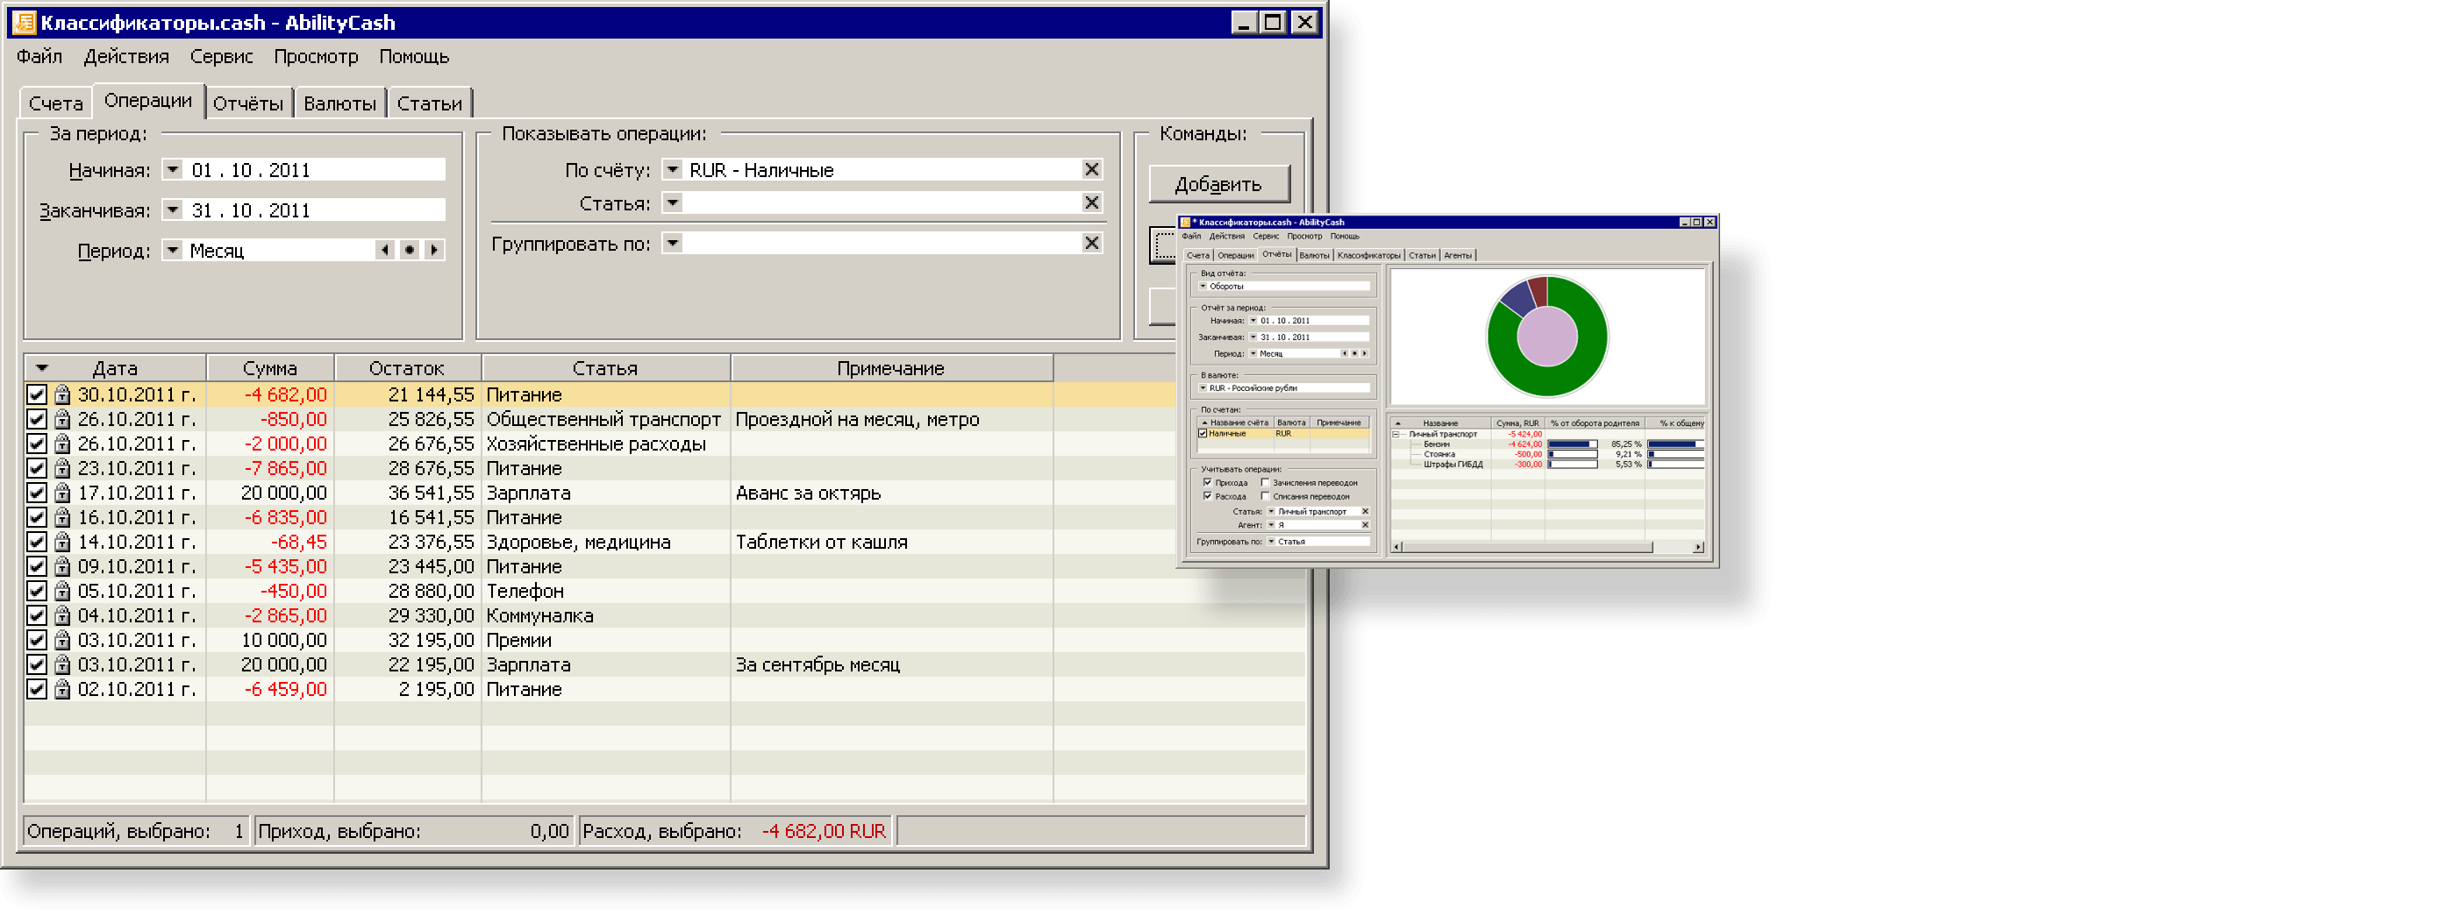Viewport: 2456px width, 916px height.
Task: Switch to the Статьи tab in the main window
Action: [429, 103]
